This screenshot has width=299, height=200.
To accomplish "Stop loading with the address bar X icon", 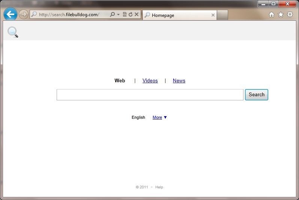I will (x=137, y=14).
